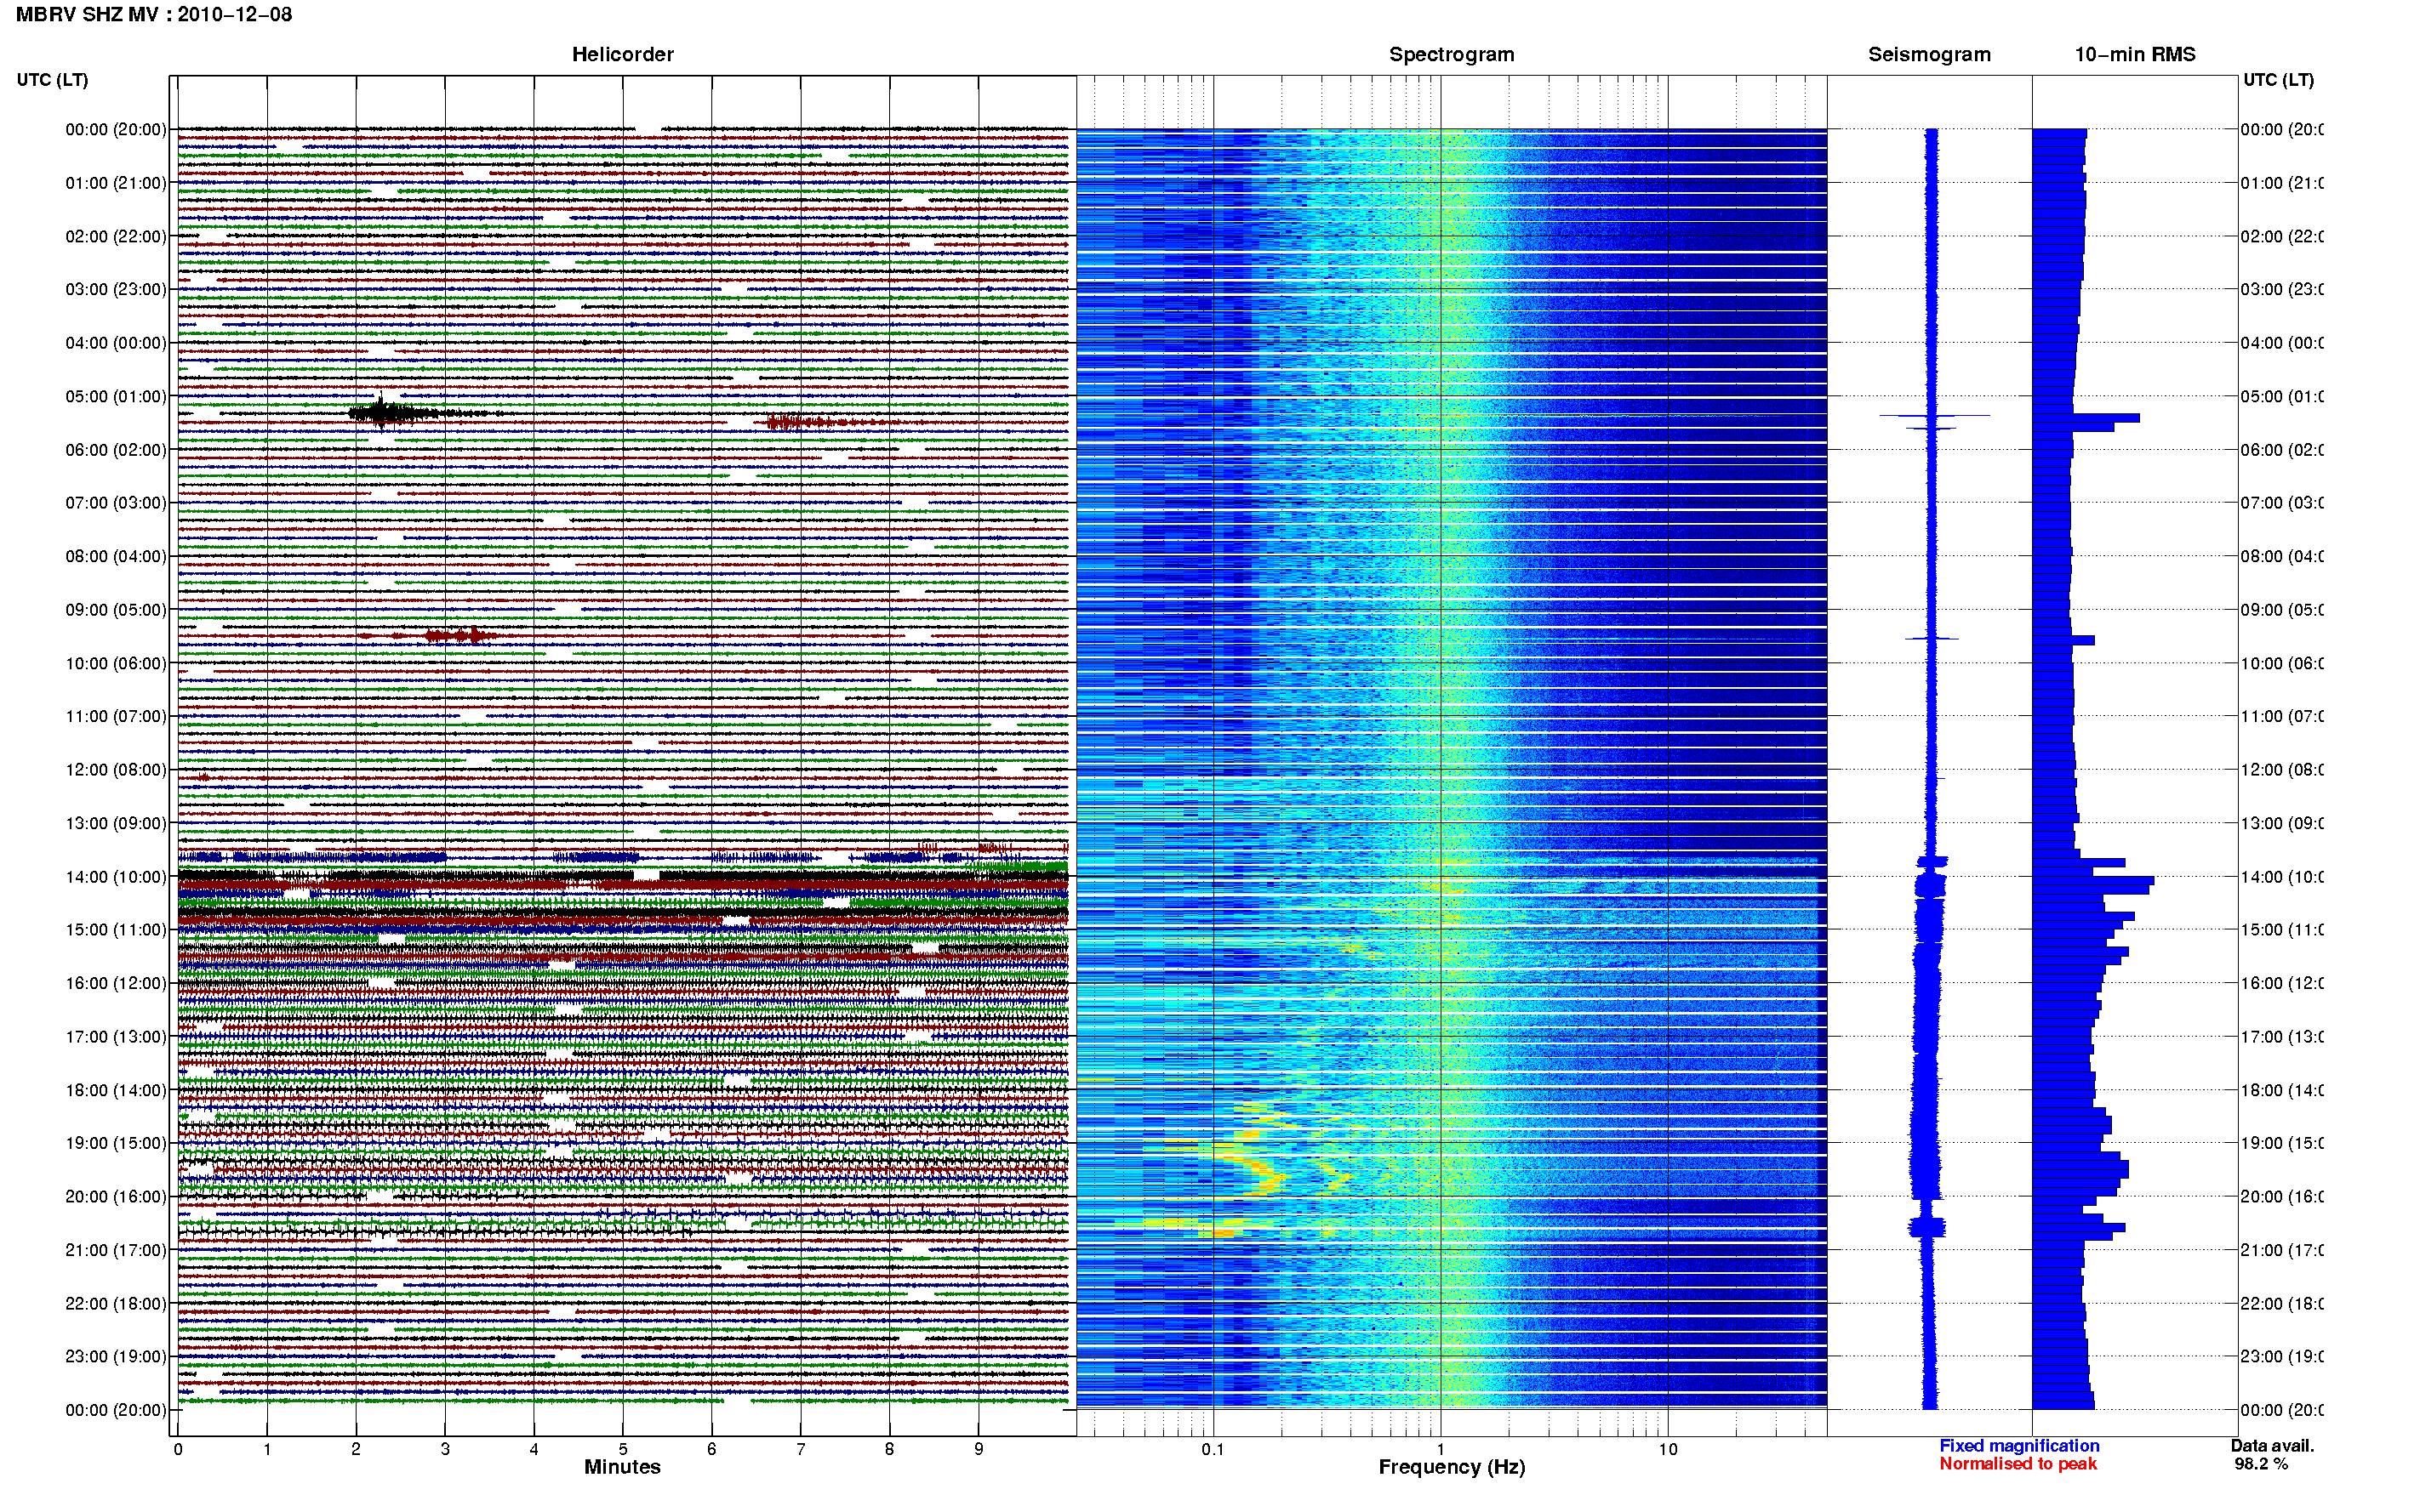Image resolution: width=2420 pixels, height=1512 pixels.
Task: Click left-axis time label '21:00 (17:00)'
Action: tap(116, 1250)
